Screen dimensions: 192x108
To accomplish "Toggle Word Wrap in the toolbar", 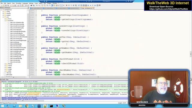I will click(x=47, y=5).
